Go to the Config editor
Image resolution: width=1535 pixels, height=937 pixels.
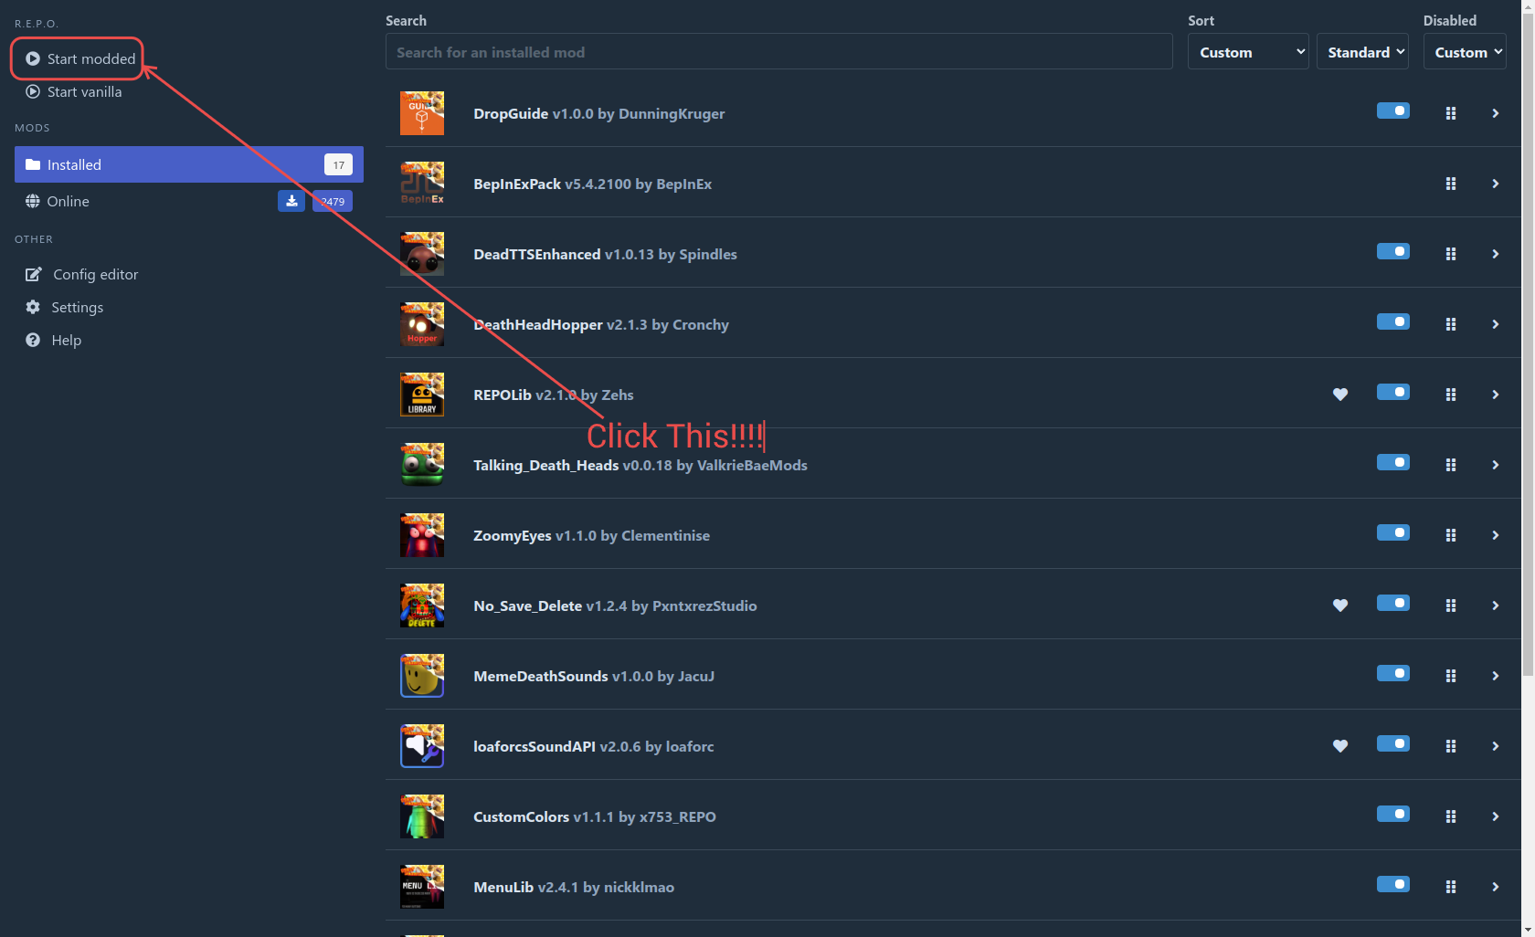coord(95,274)
